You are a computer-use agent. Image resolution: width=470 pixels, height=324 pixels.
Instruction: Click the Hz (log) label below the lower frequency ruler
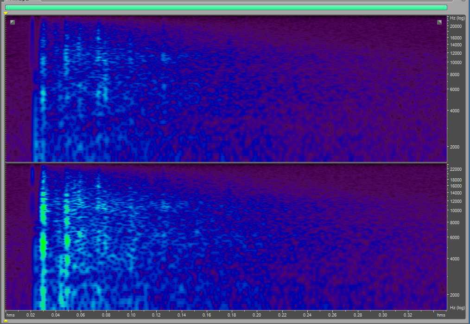[x=457, y=308]
